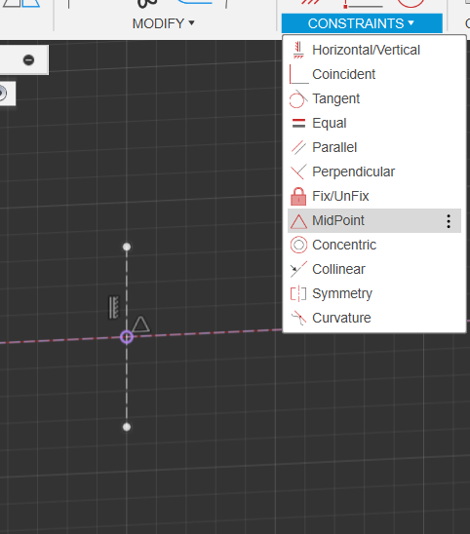Open MidPoint's three-dot options

tap(449, 221)
